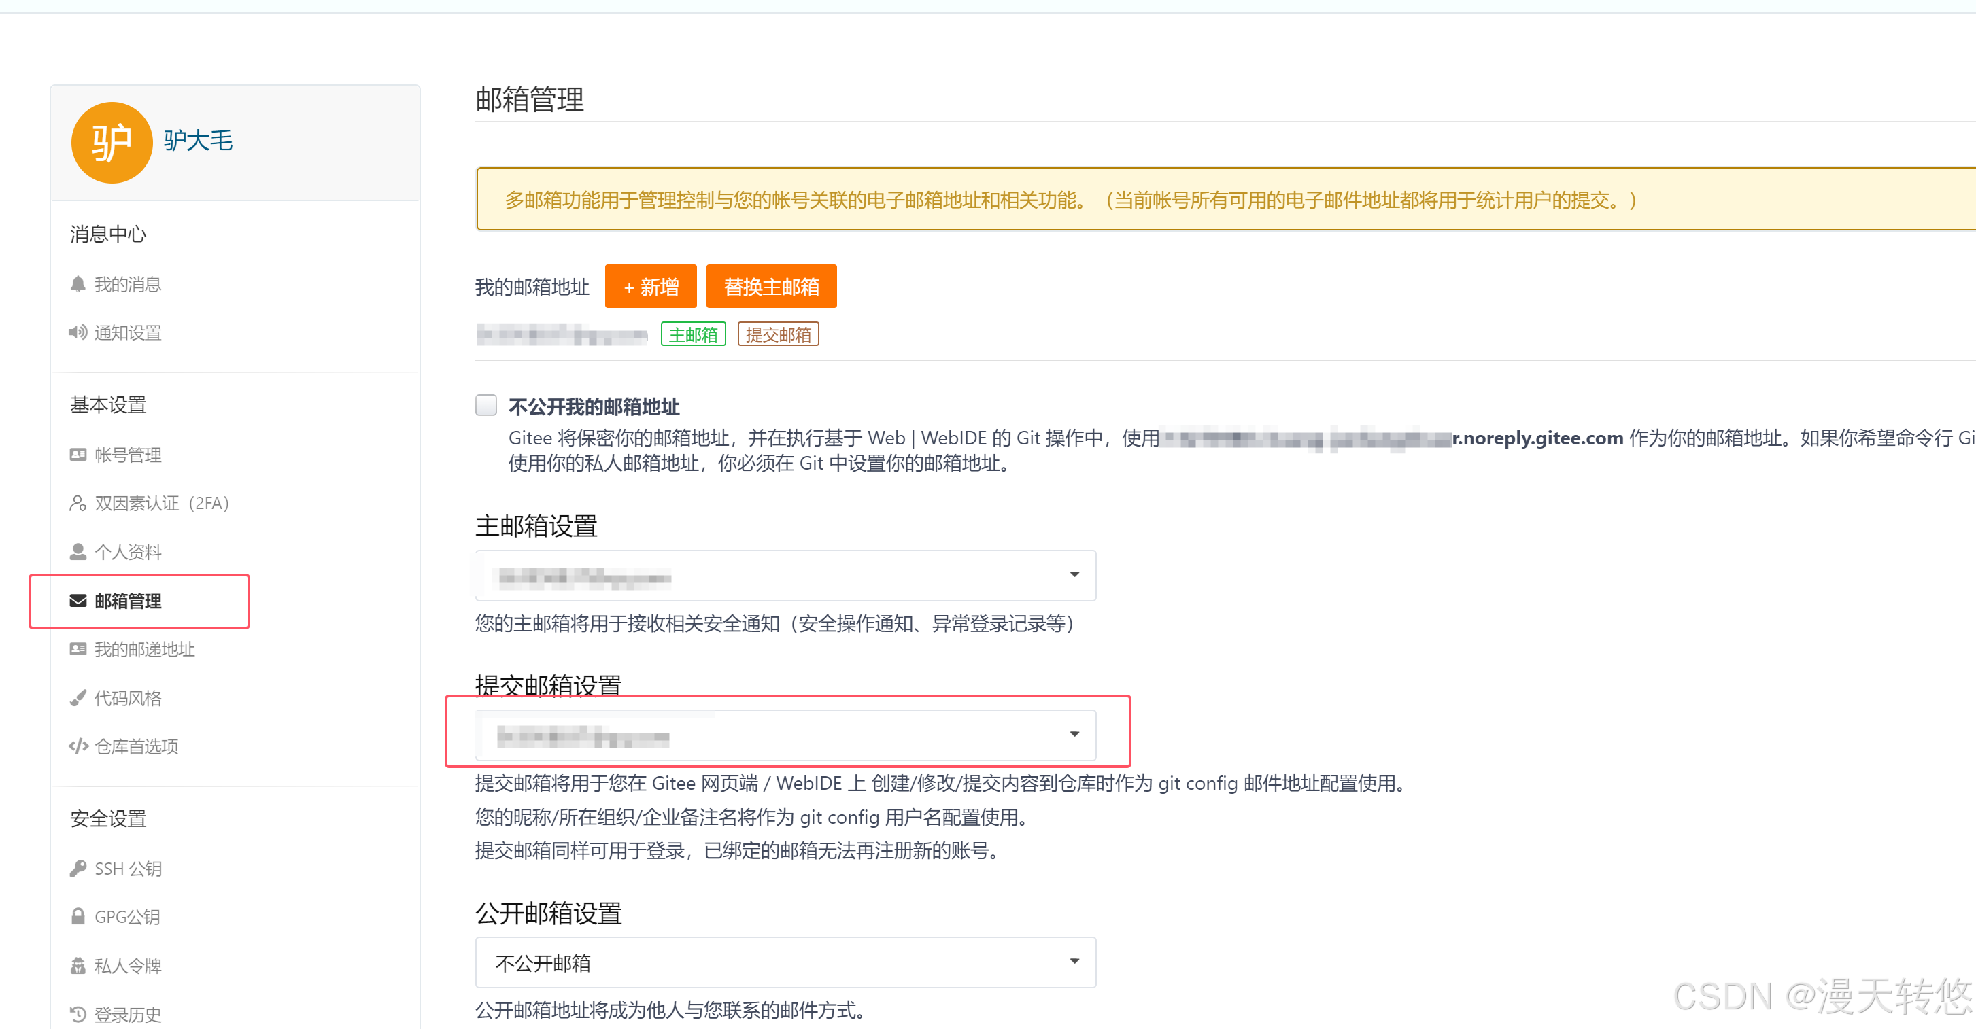Click the paintbrush icon for 代码风格
Viewport: 1976px width, 1029px height.
point(78,698)
